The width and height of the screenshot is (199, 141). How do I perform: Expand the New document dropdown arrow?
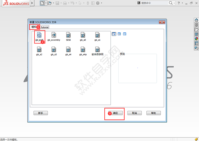click(46, 3)
